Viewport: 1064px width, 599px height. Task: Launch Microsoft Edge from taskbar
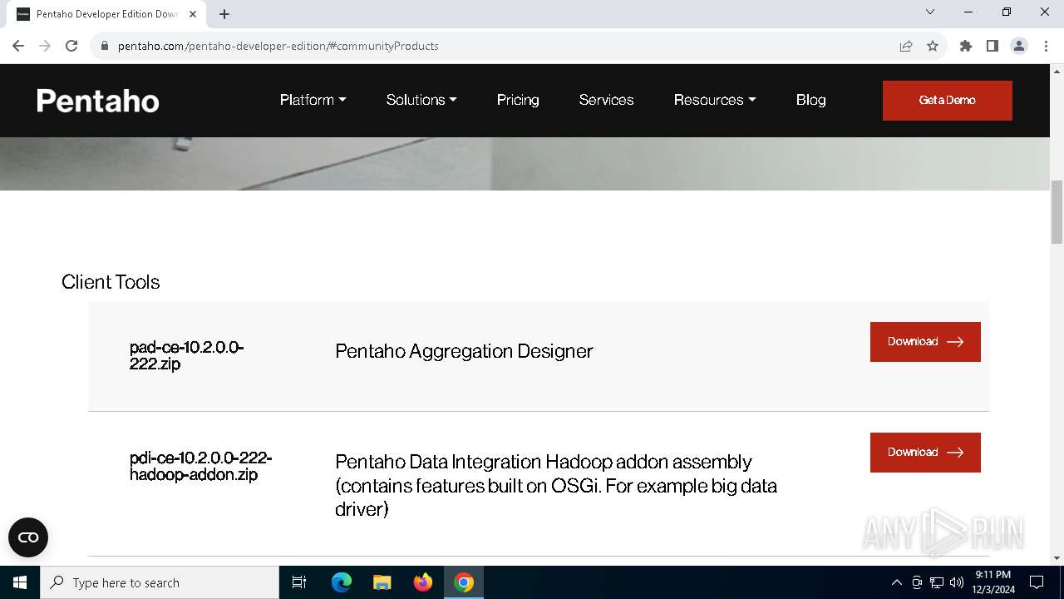[342, 582]
